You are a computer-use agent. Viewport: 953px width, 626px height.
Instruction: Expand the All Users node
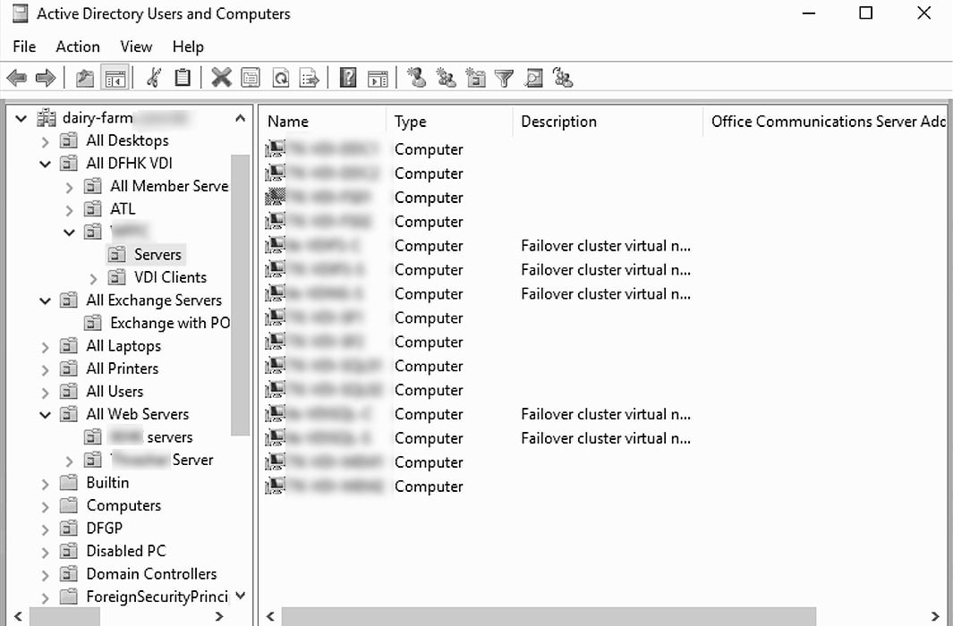tap(45, 393)
